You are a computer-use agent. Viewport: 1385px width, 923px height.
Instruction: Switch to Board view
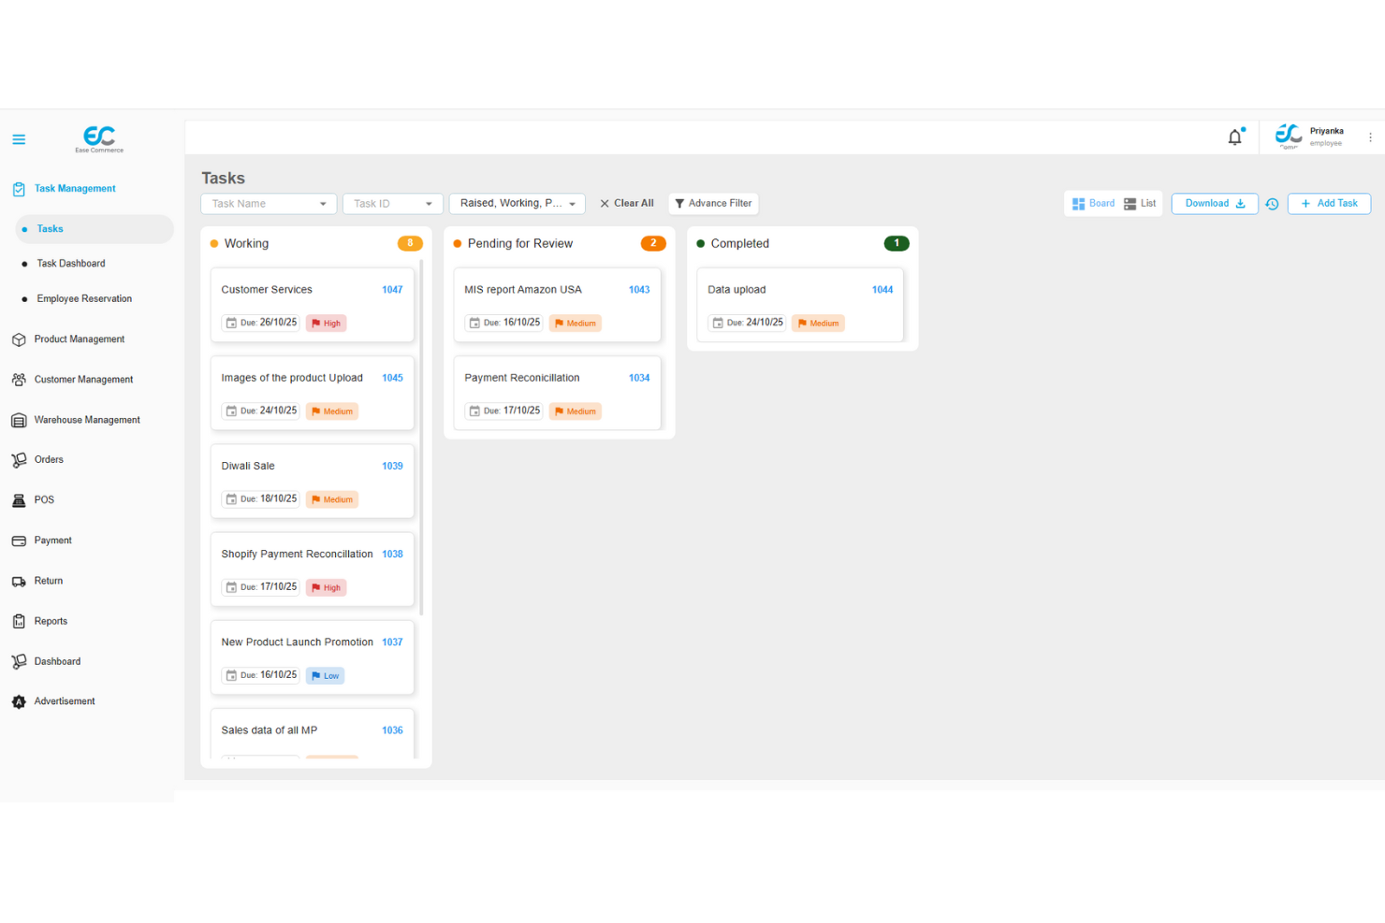coord(1093,203)
